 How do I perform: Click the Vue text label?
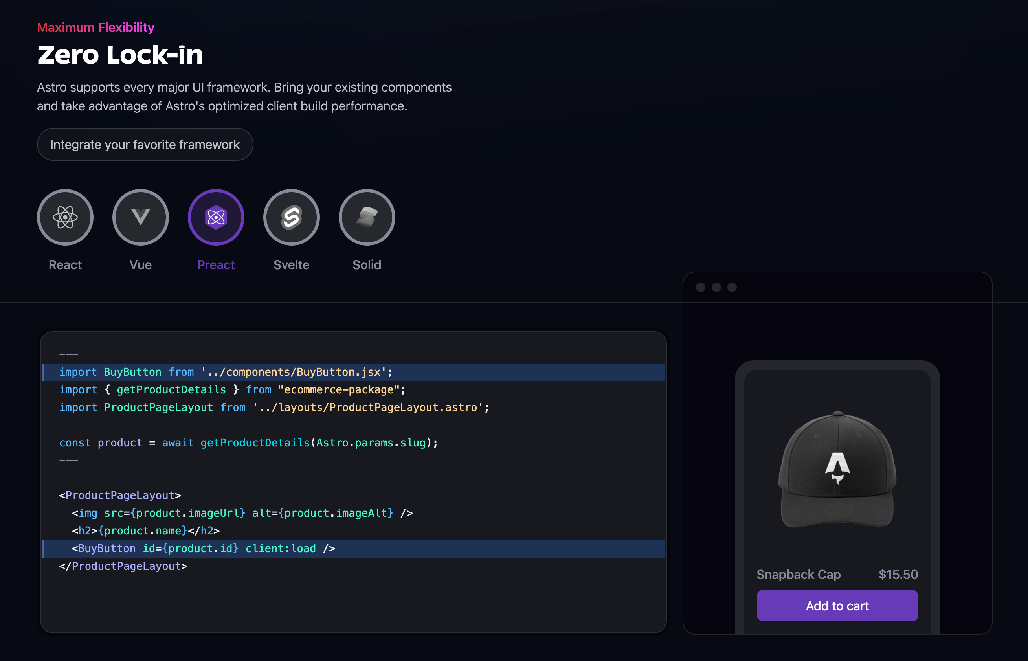point(140,265)
